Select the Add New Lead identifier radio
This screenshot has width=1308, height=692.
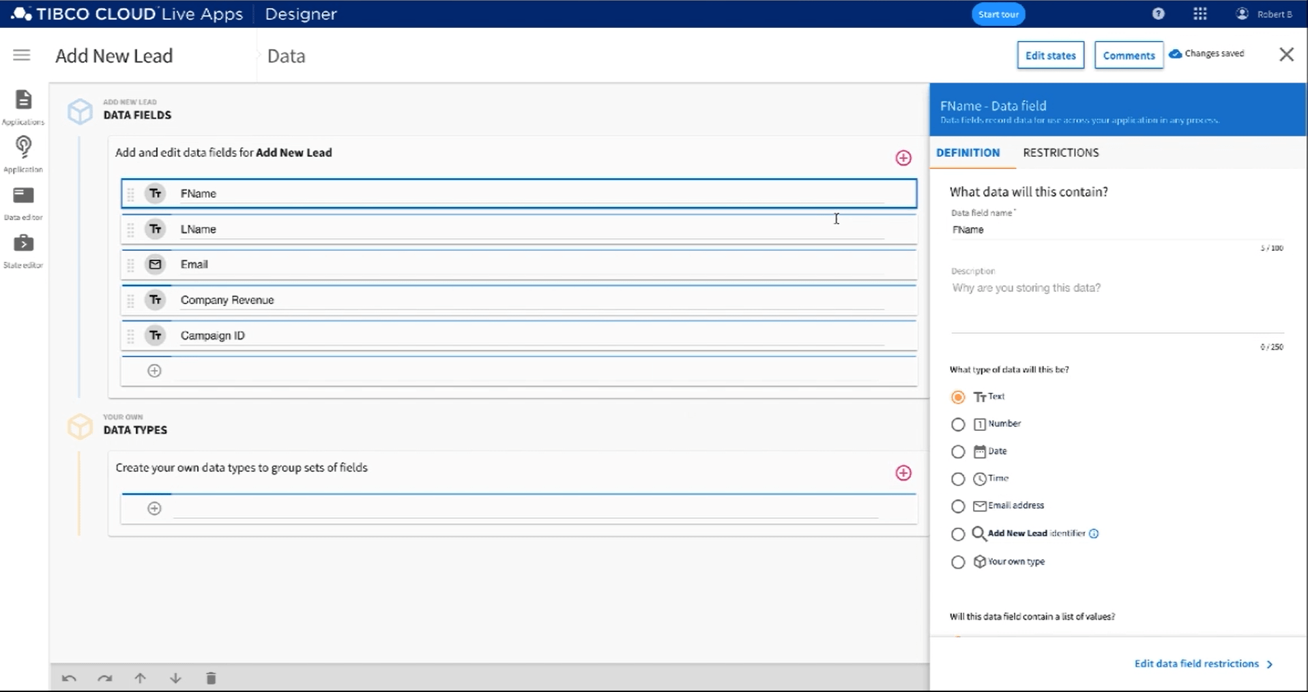tap(958, 535)
